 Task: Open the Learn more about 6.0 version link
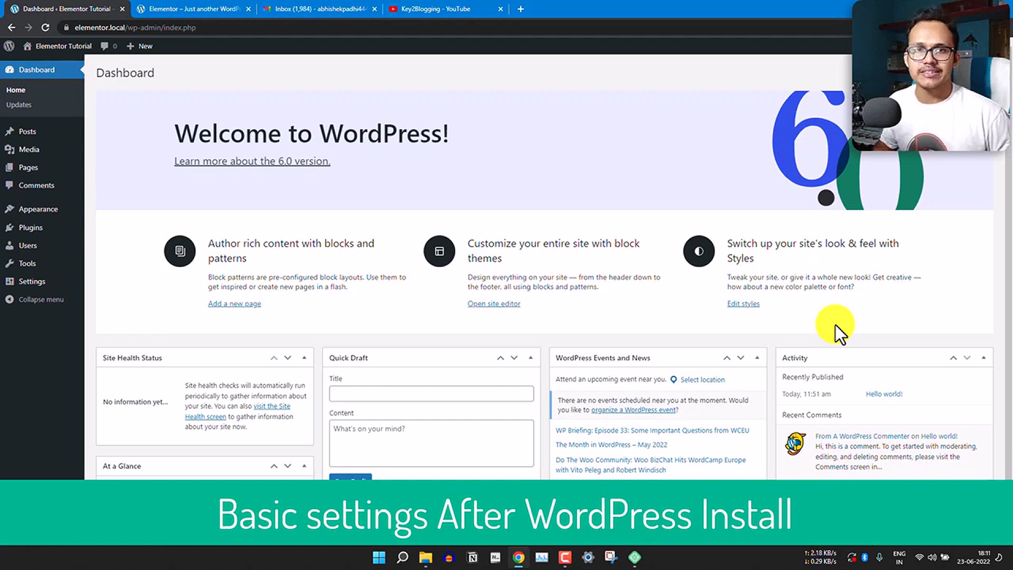pos(252,161)
